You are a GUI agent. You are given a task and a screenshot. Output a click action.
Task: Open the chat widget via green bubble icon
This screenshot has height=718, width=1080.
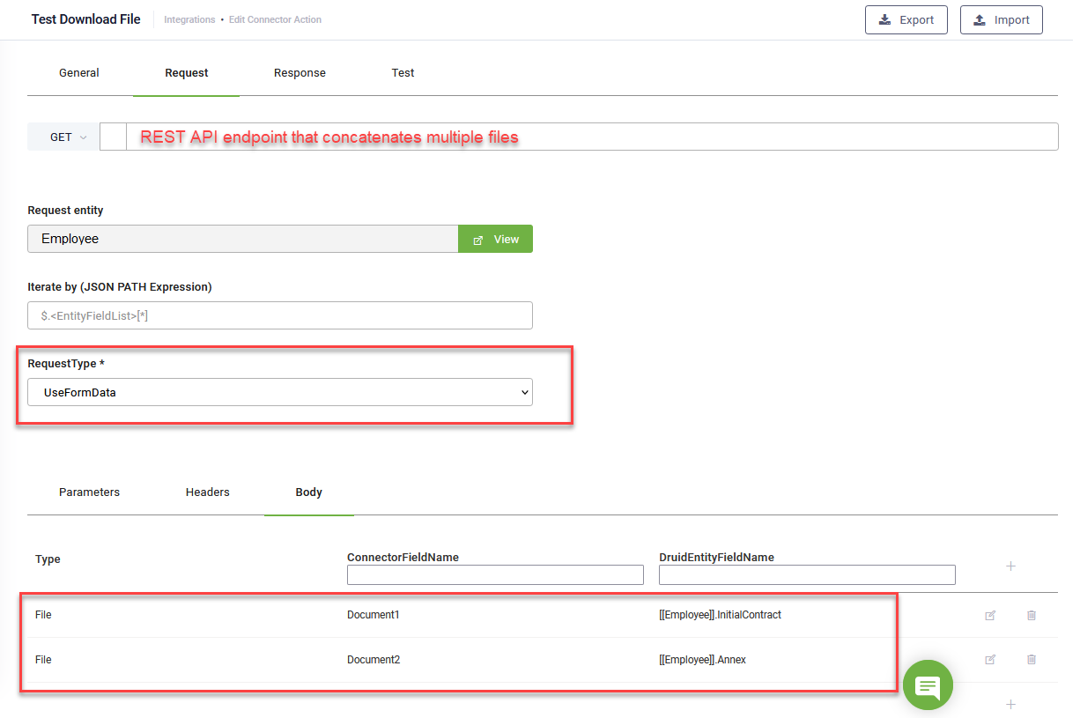pos(928,685)
